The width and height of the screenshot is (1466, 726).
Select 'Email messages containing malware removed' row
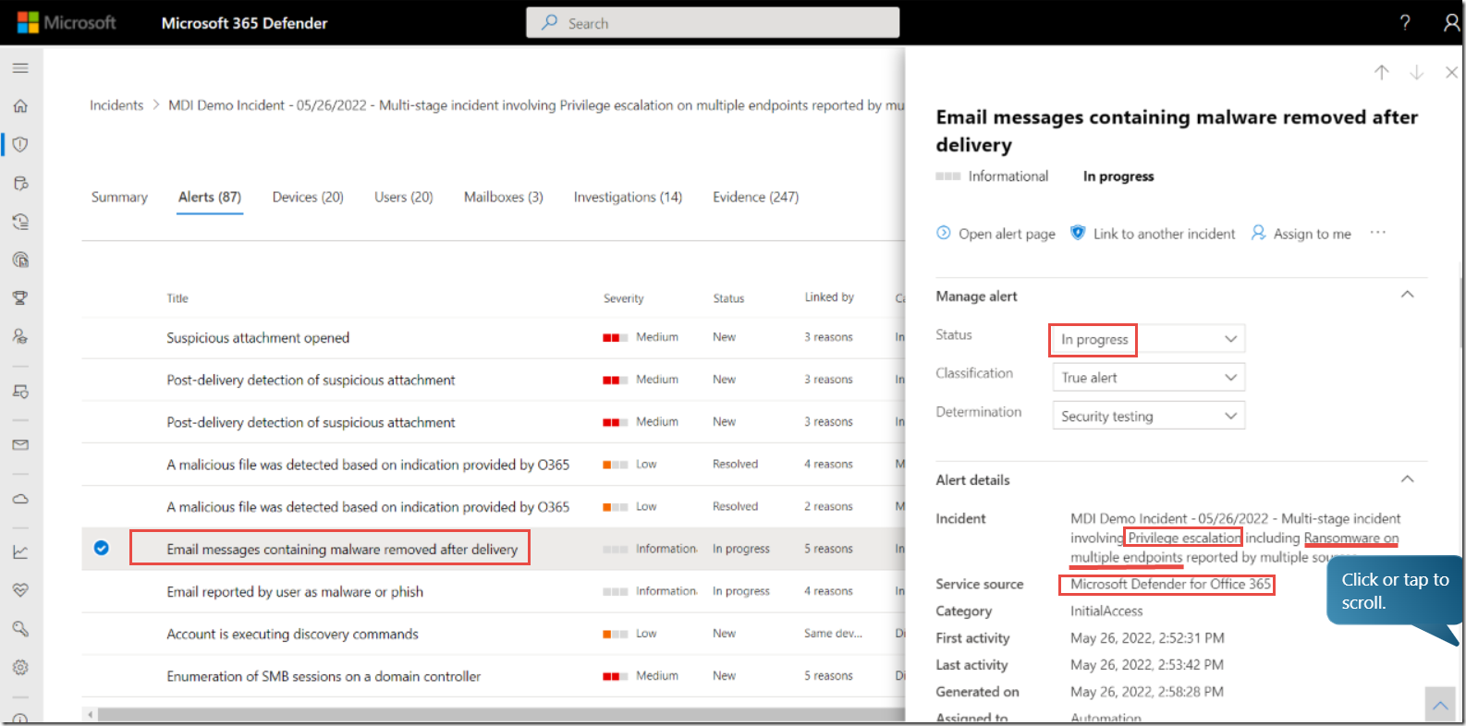point(493,549)
